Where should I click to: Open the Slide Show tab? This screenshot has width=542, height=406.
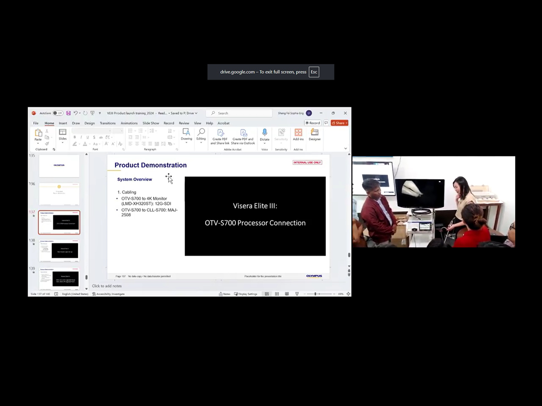click(x=151, y=123)
